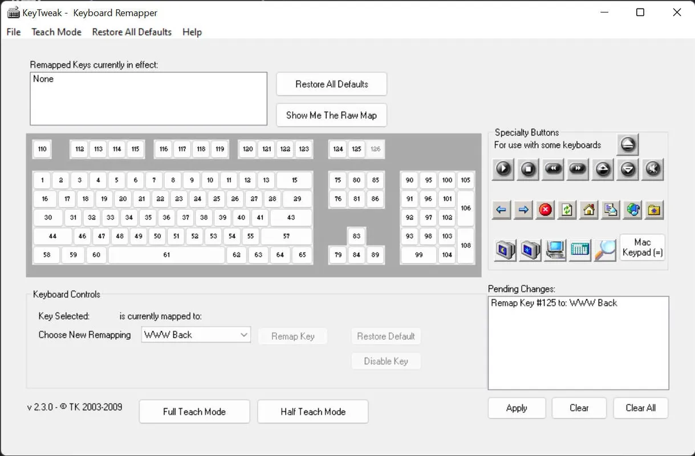Screen dimensions: 695x456
Task: Click the Restore Default button
Action: pyautogui.click(x=386, y=336)
